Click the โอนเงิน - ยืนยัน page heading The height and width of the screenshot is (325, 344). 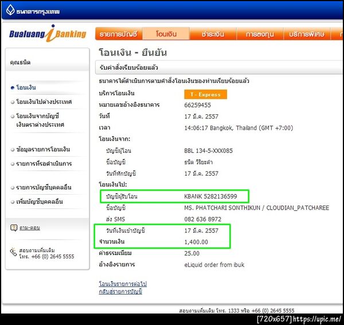(x=133, y=52)
